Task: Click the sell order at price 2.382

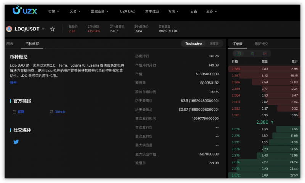Action: pos(265,108)
